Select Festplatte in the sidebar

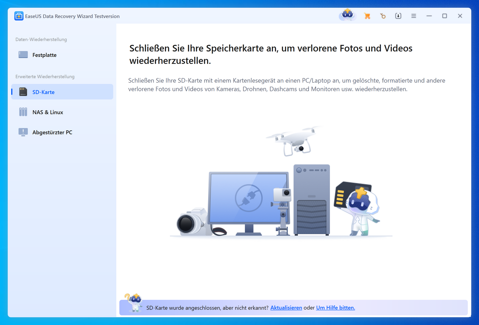coord(44,55)
